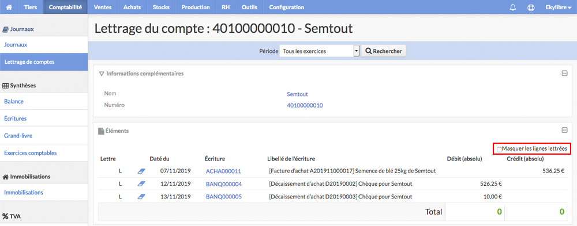
Task: Open Exercices comptables in the sidebar
Action: [x=44, y=153]
